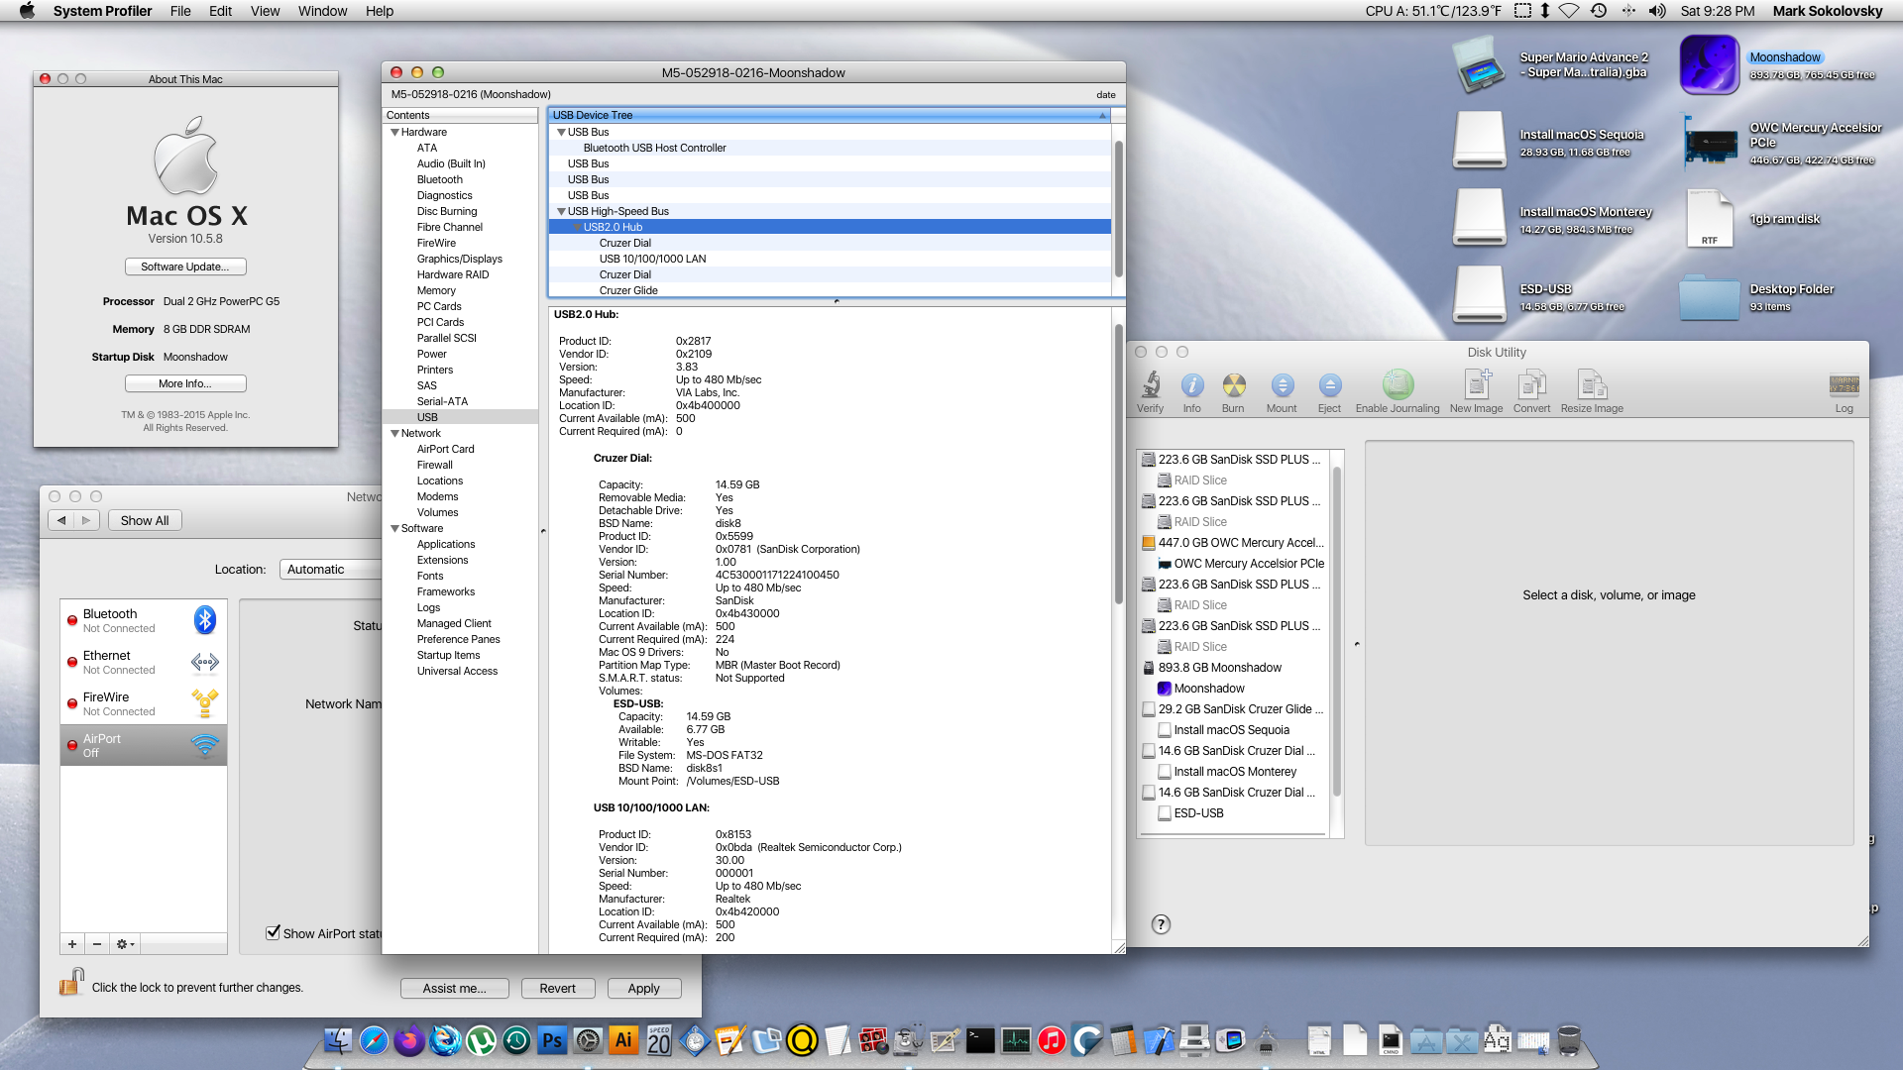1903x1070 pixels.
Task: Open the Log icon in Disk Utility
Action: pyautogui.click(x=1844, y=385)
